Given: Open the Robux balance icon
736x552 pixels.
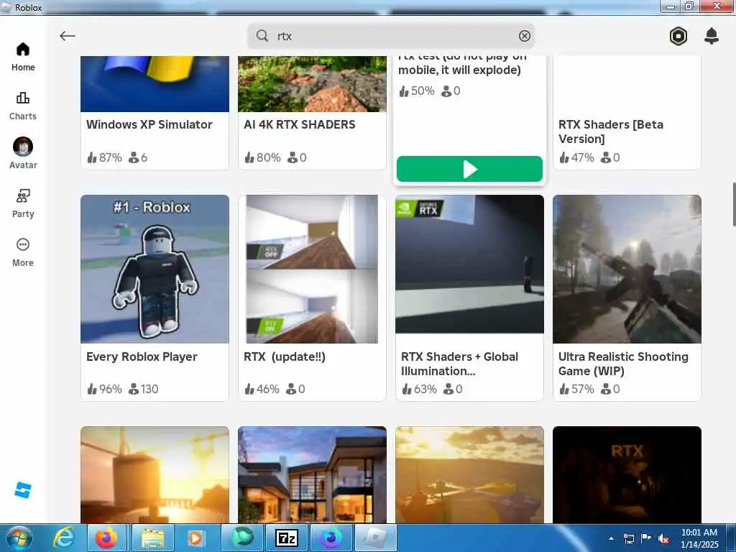Looking at the screenshot, I should point(678,36).
